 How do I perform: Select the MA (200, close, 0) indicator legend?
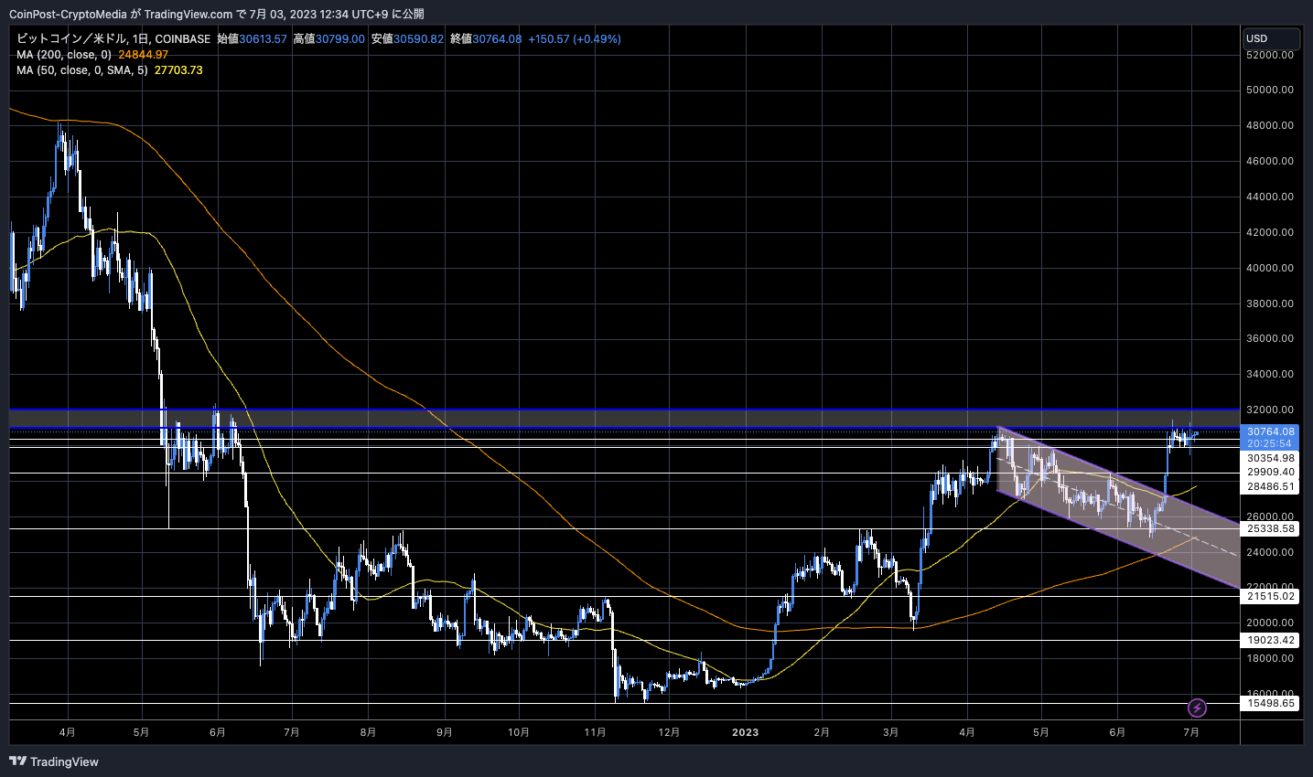tap(64, 55)
